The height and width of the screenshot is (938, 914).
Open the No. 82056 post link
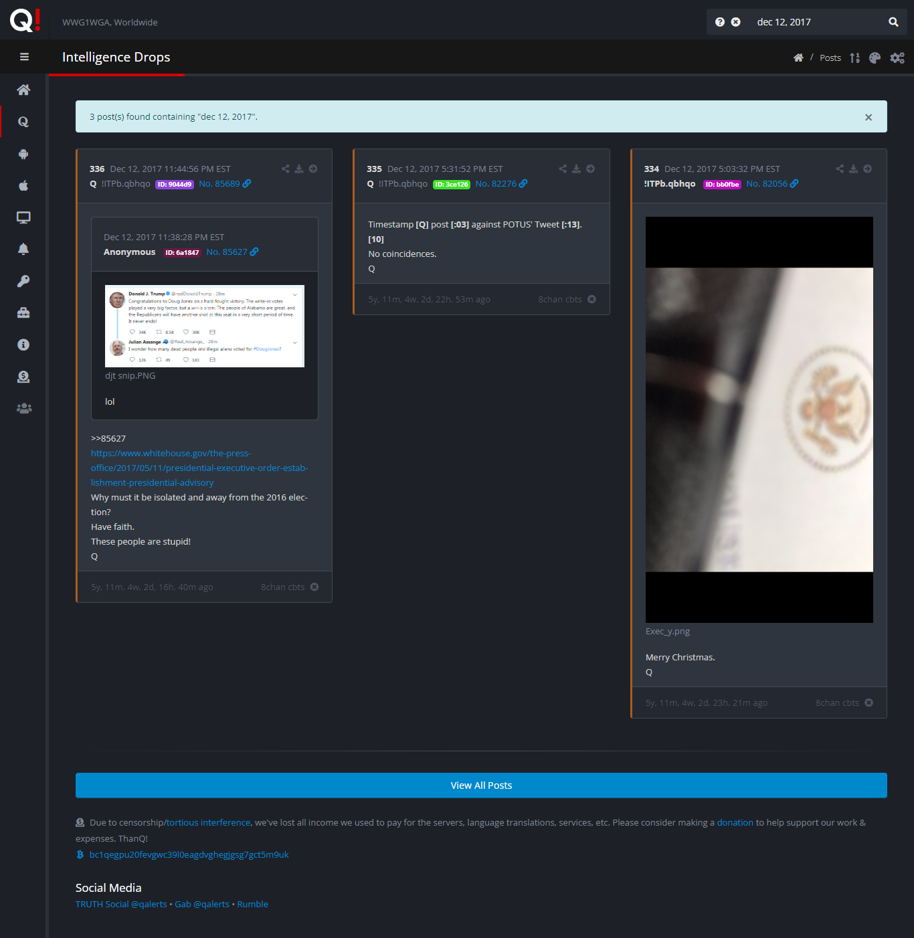767,183
